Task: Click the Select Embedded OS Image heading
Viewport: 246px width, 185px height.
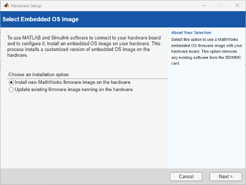Action: coord(40,19)
